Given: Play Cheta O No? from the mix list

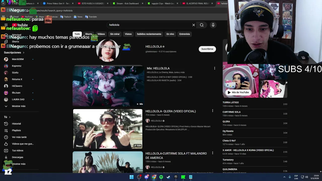Looking at the screenshot, I should [255, 142].
